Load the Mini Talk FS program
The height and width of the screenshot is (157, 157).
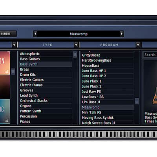[108, 113]
